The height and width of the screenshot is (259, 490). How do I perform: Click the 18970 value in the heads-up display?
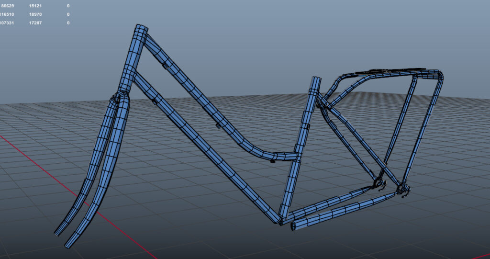click(35, 14)
